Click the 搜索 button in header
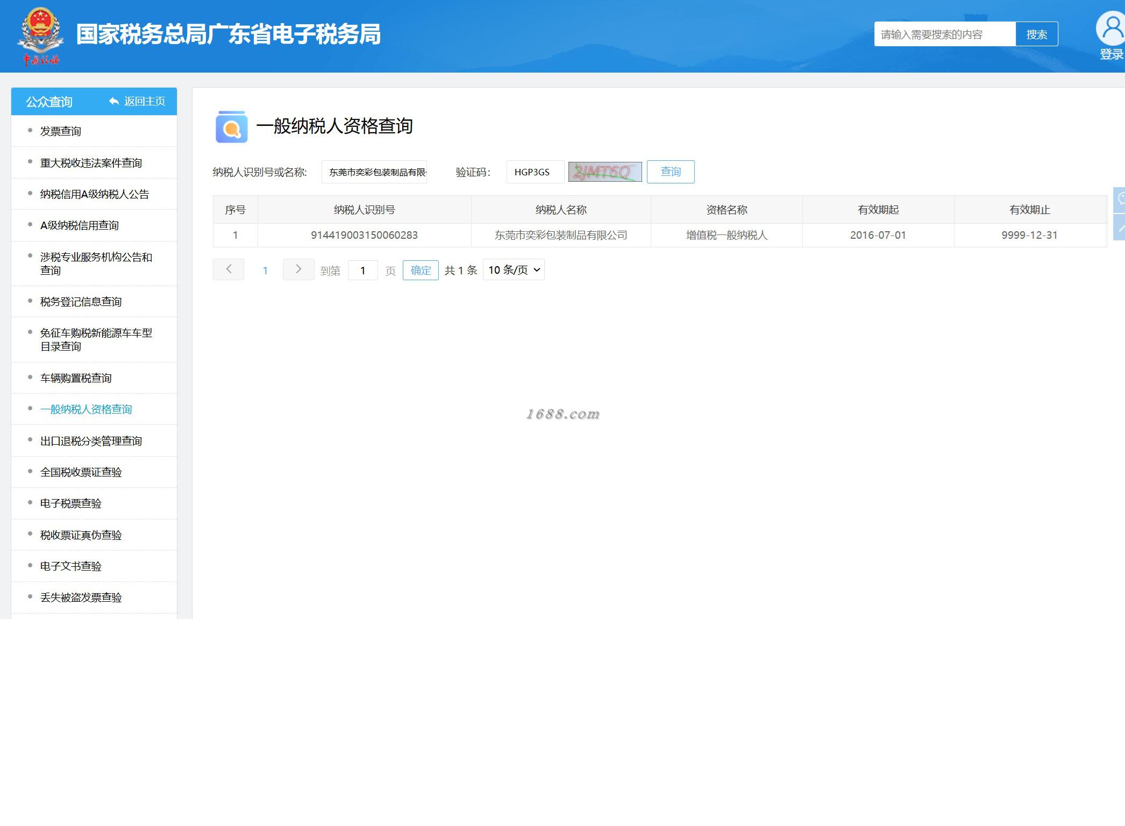The width and height of the screenshot is (1125, 826). click(1036, 34)
